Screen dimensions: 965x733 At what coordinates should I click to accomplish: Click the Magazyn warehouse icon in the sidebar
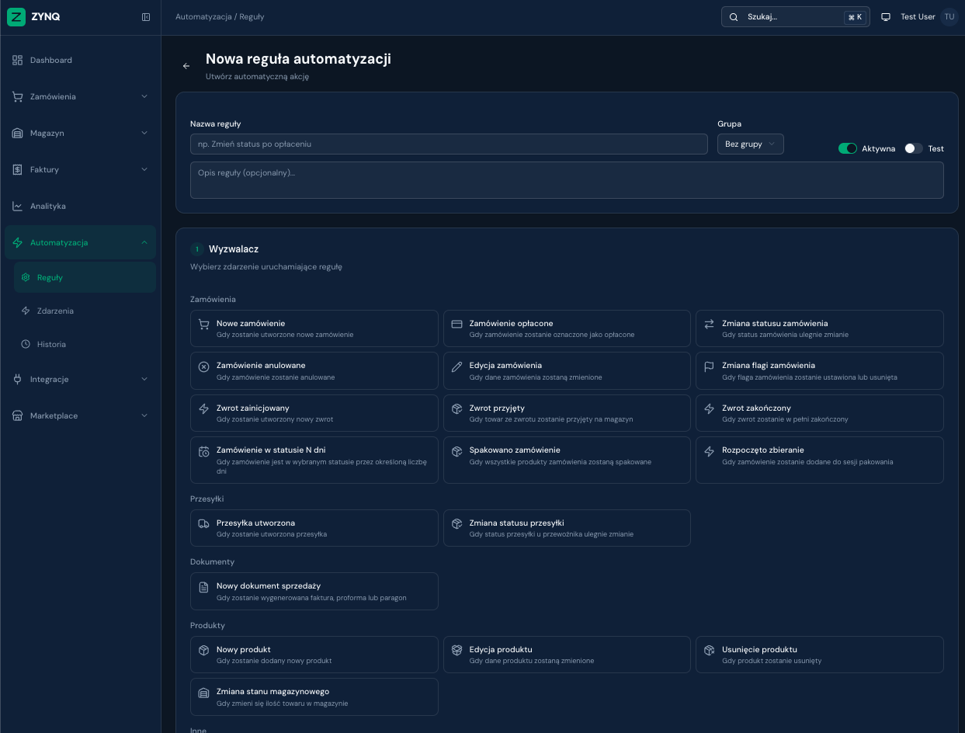[x=18, y=133]
